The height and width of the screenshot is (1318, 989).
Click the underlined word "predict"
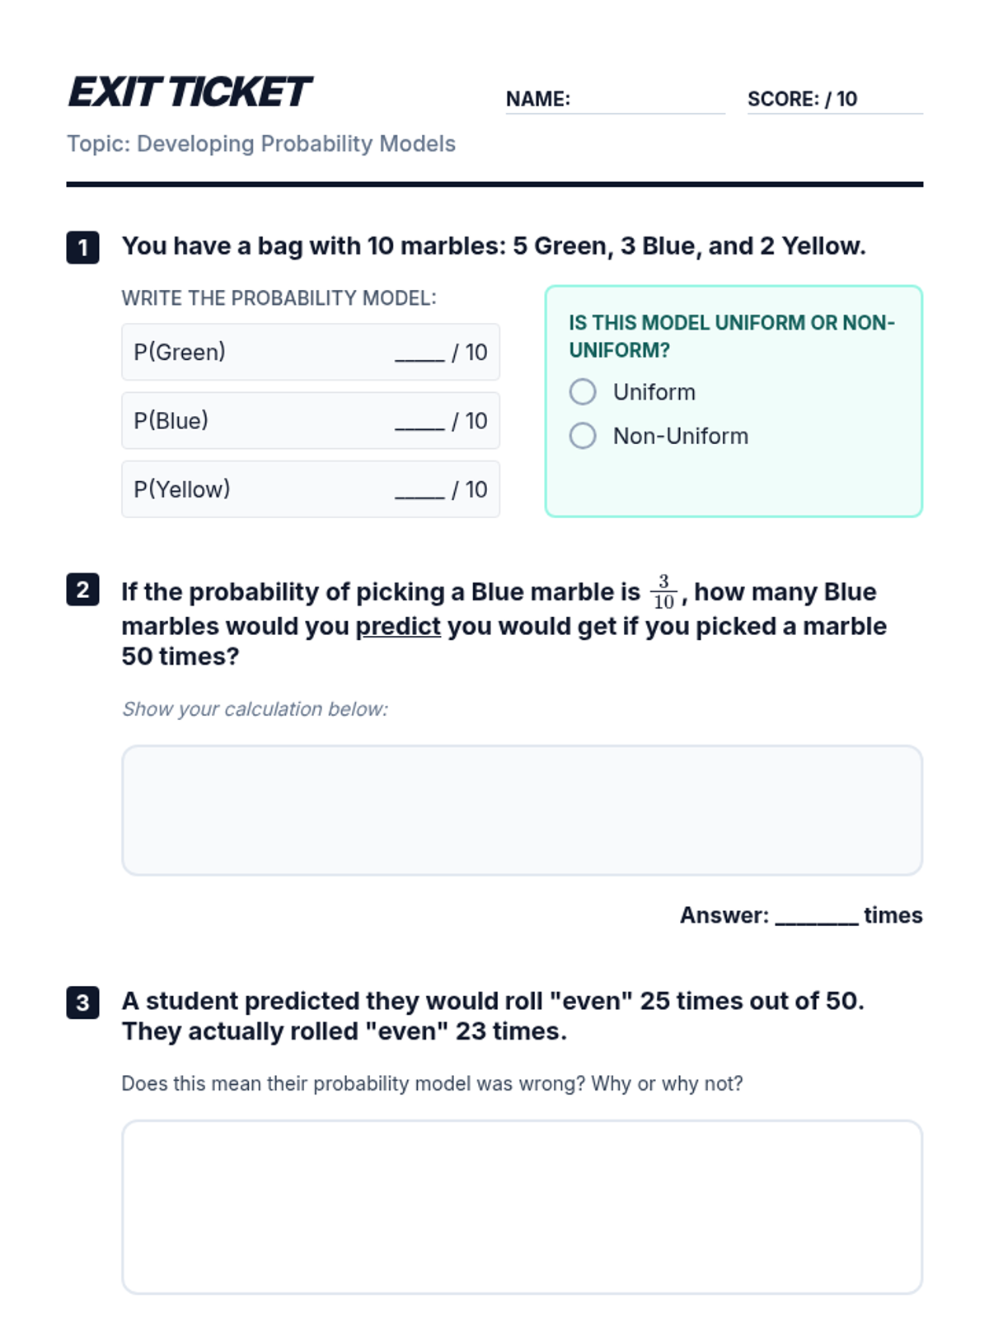(x=398, y=627)
